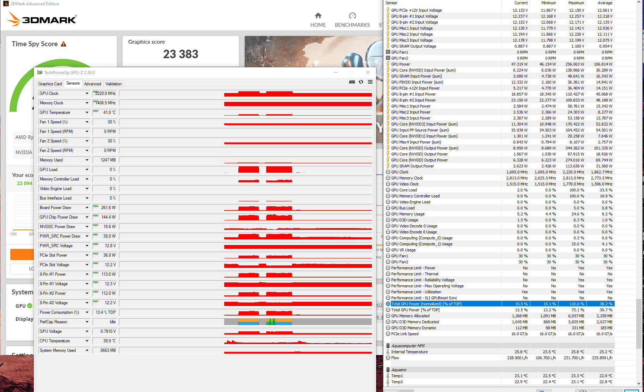Open the Fan 1 Speed (%) dropdown
The width and height of the screenshot is (644, 392).
[x=87, y=122]
